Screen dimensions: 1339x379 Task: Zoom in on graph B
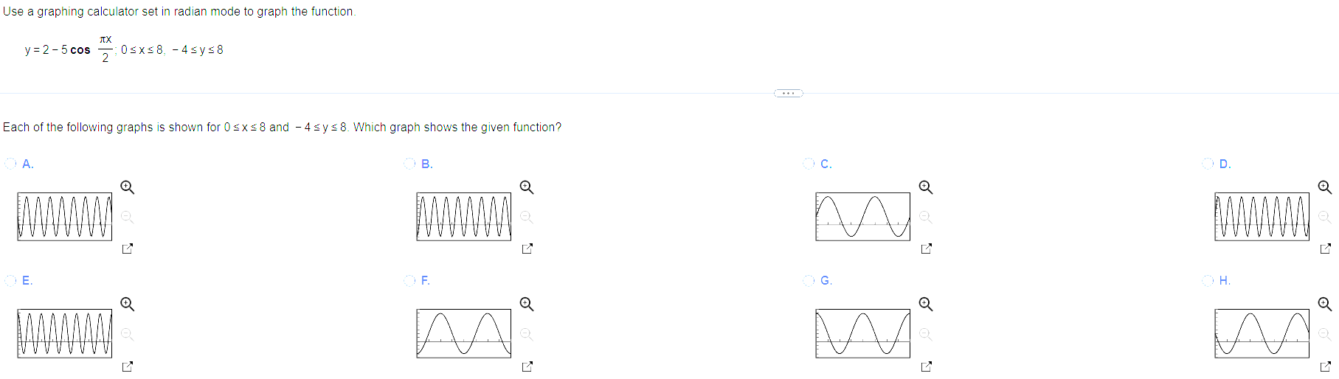click(x=526, y=187)
